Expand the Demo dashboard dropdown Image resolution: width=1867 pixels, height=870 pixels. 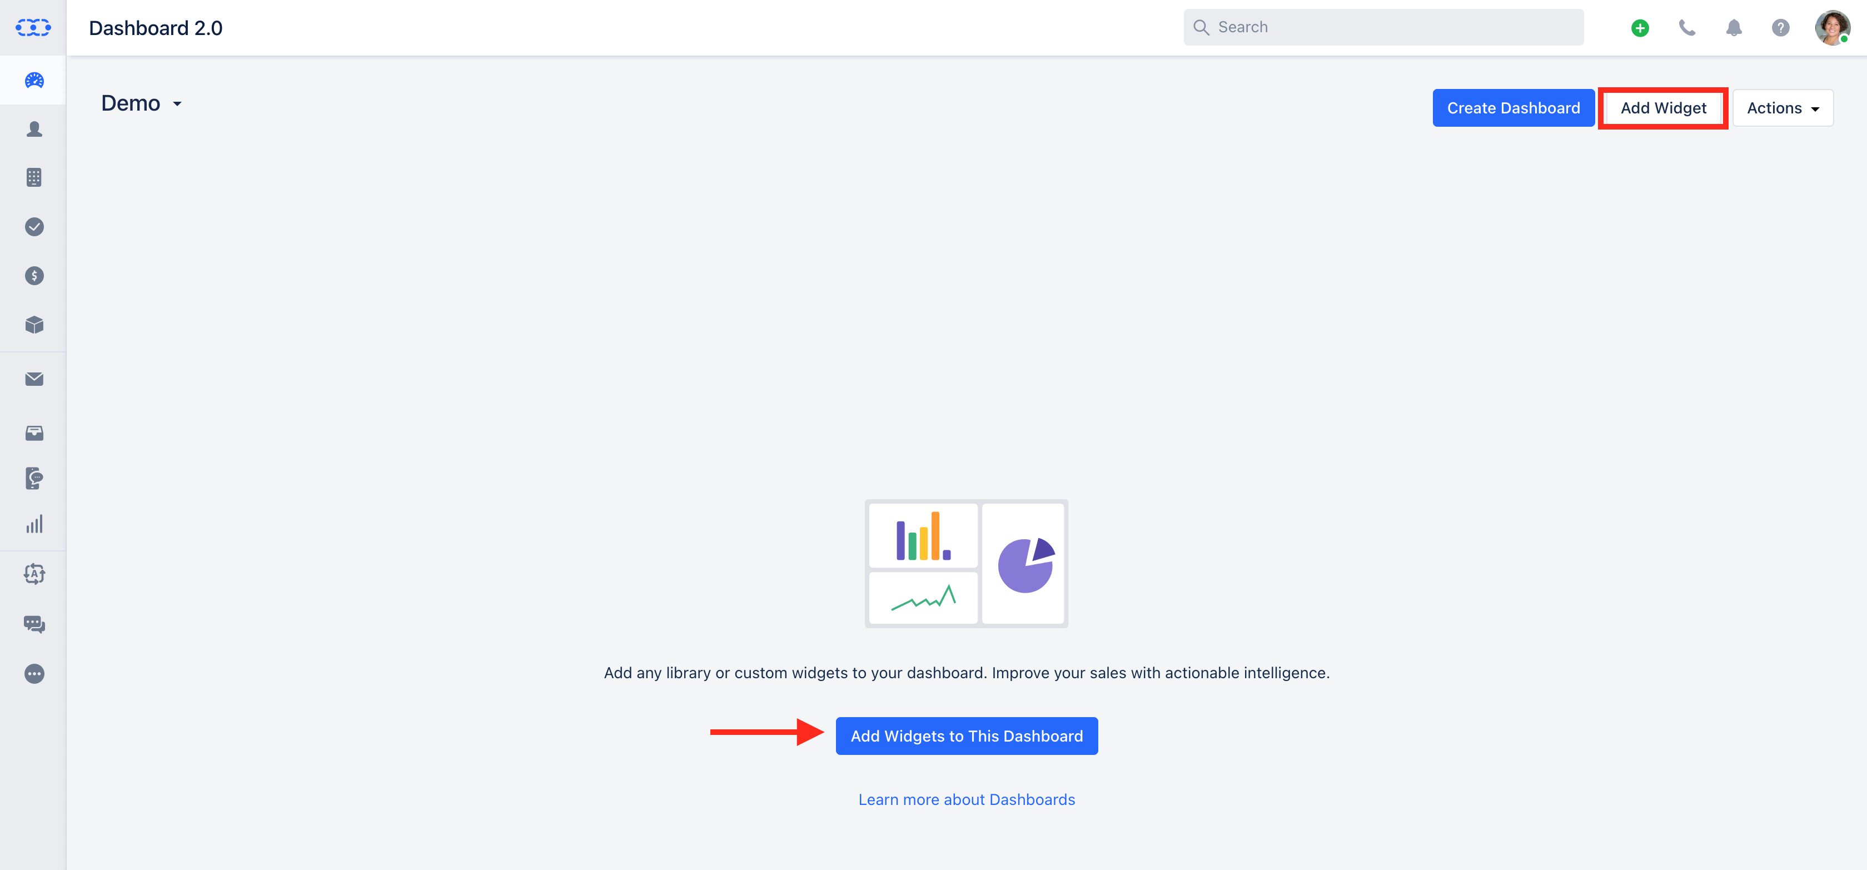141,103
